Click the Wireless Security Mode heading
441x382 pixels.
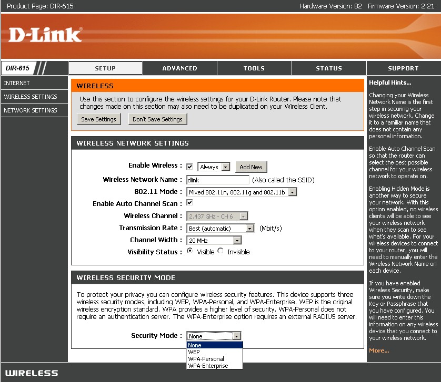126,277
